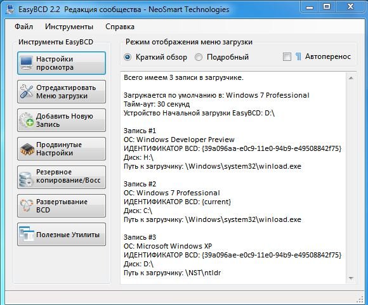Click the 'Диск: H:\' line

click(138, 157)
